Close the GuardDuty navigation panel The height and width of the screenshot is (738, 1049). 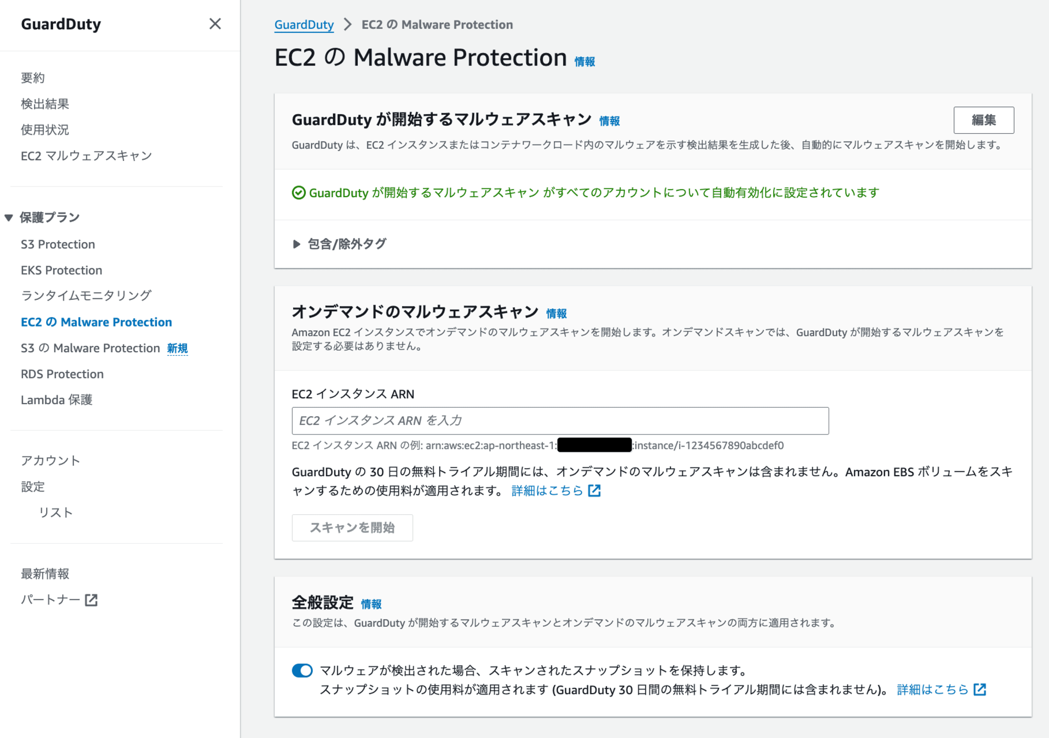[x=215, y=24]
